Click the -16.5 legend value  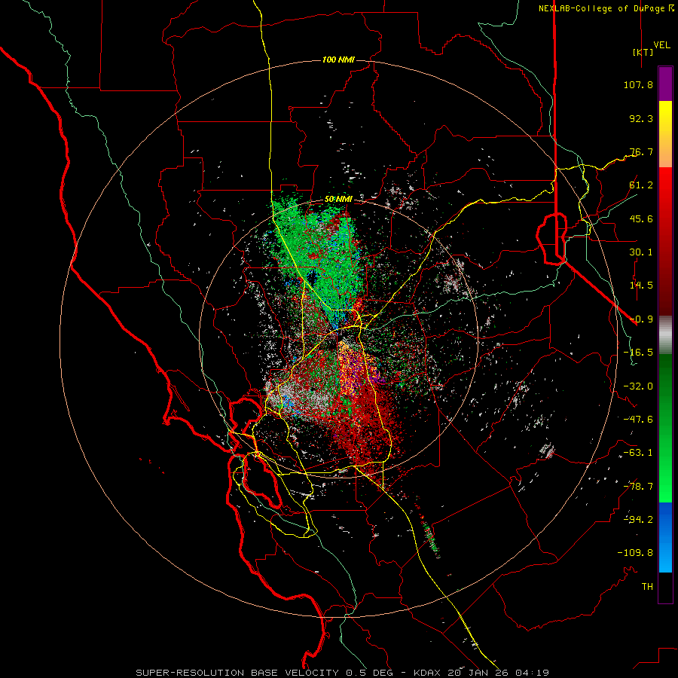pos(638,353)
